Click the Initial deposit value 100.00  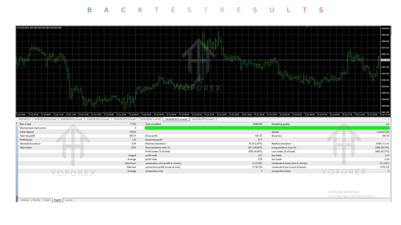pos(133,132)
